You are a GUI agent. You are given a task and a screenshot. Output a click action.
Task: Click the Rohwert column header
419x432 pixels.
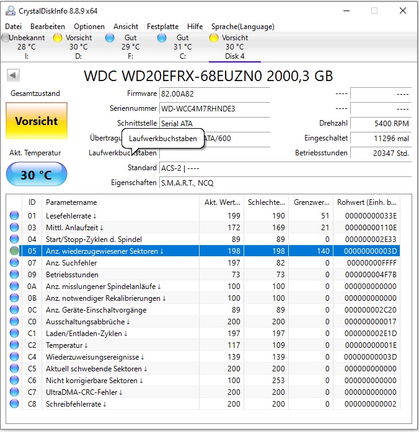pyautogui.click(x=366, y=202)
